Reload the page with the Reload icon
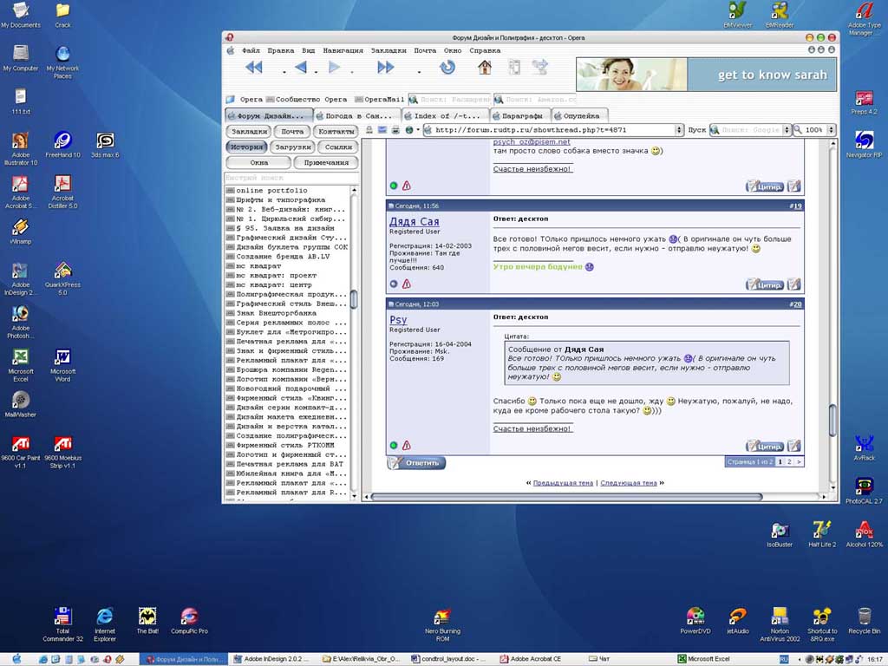Viewport: 888px width, 666px height. pos(447,68)
